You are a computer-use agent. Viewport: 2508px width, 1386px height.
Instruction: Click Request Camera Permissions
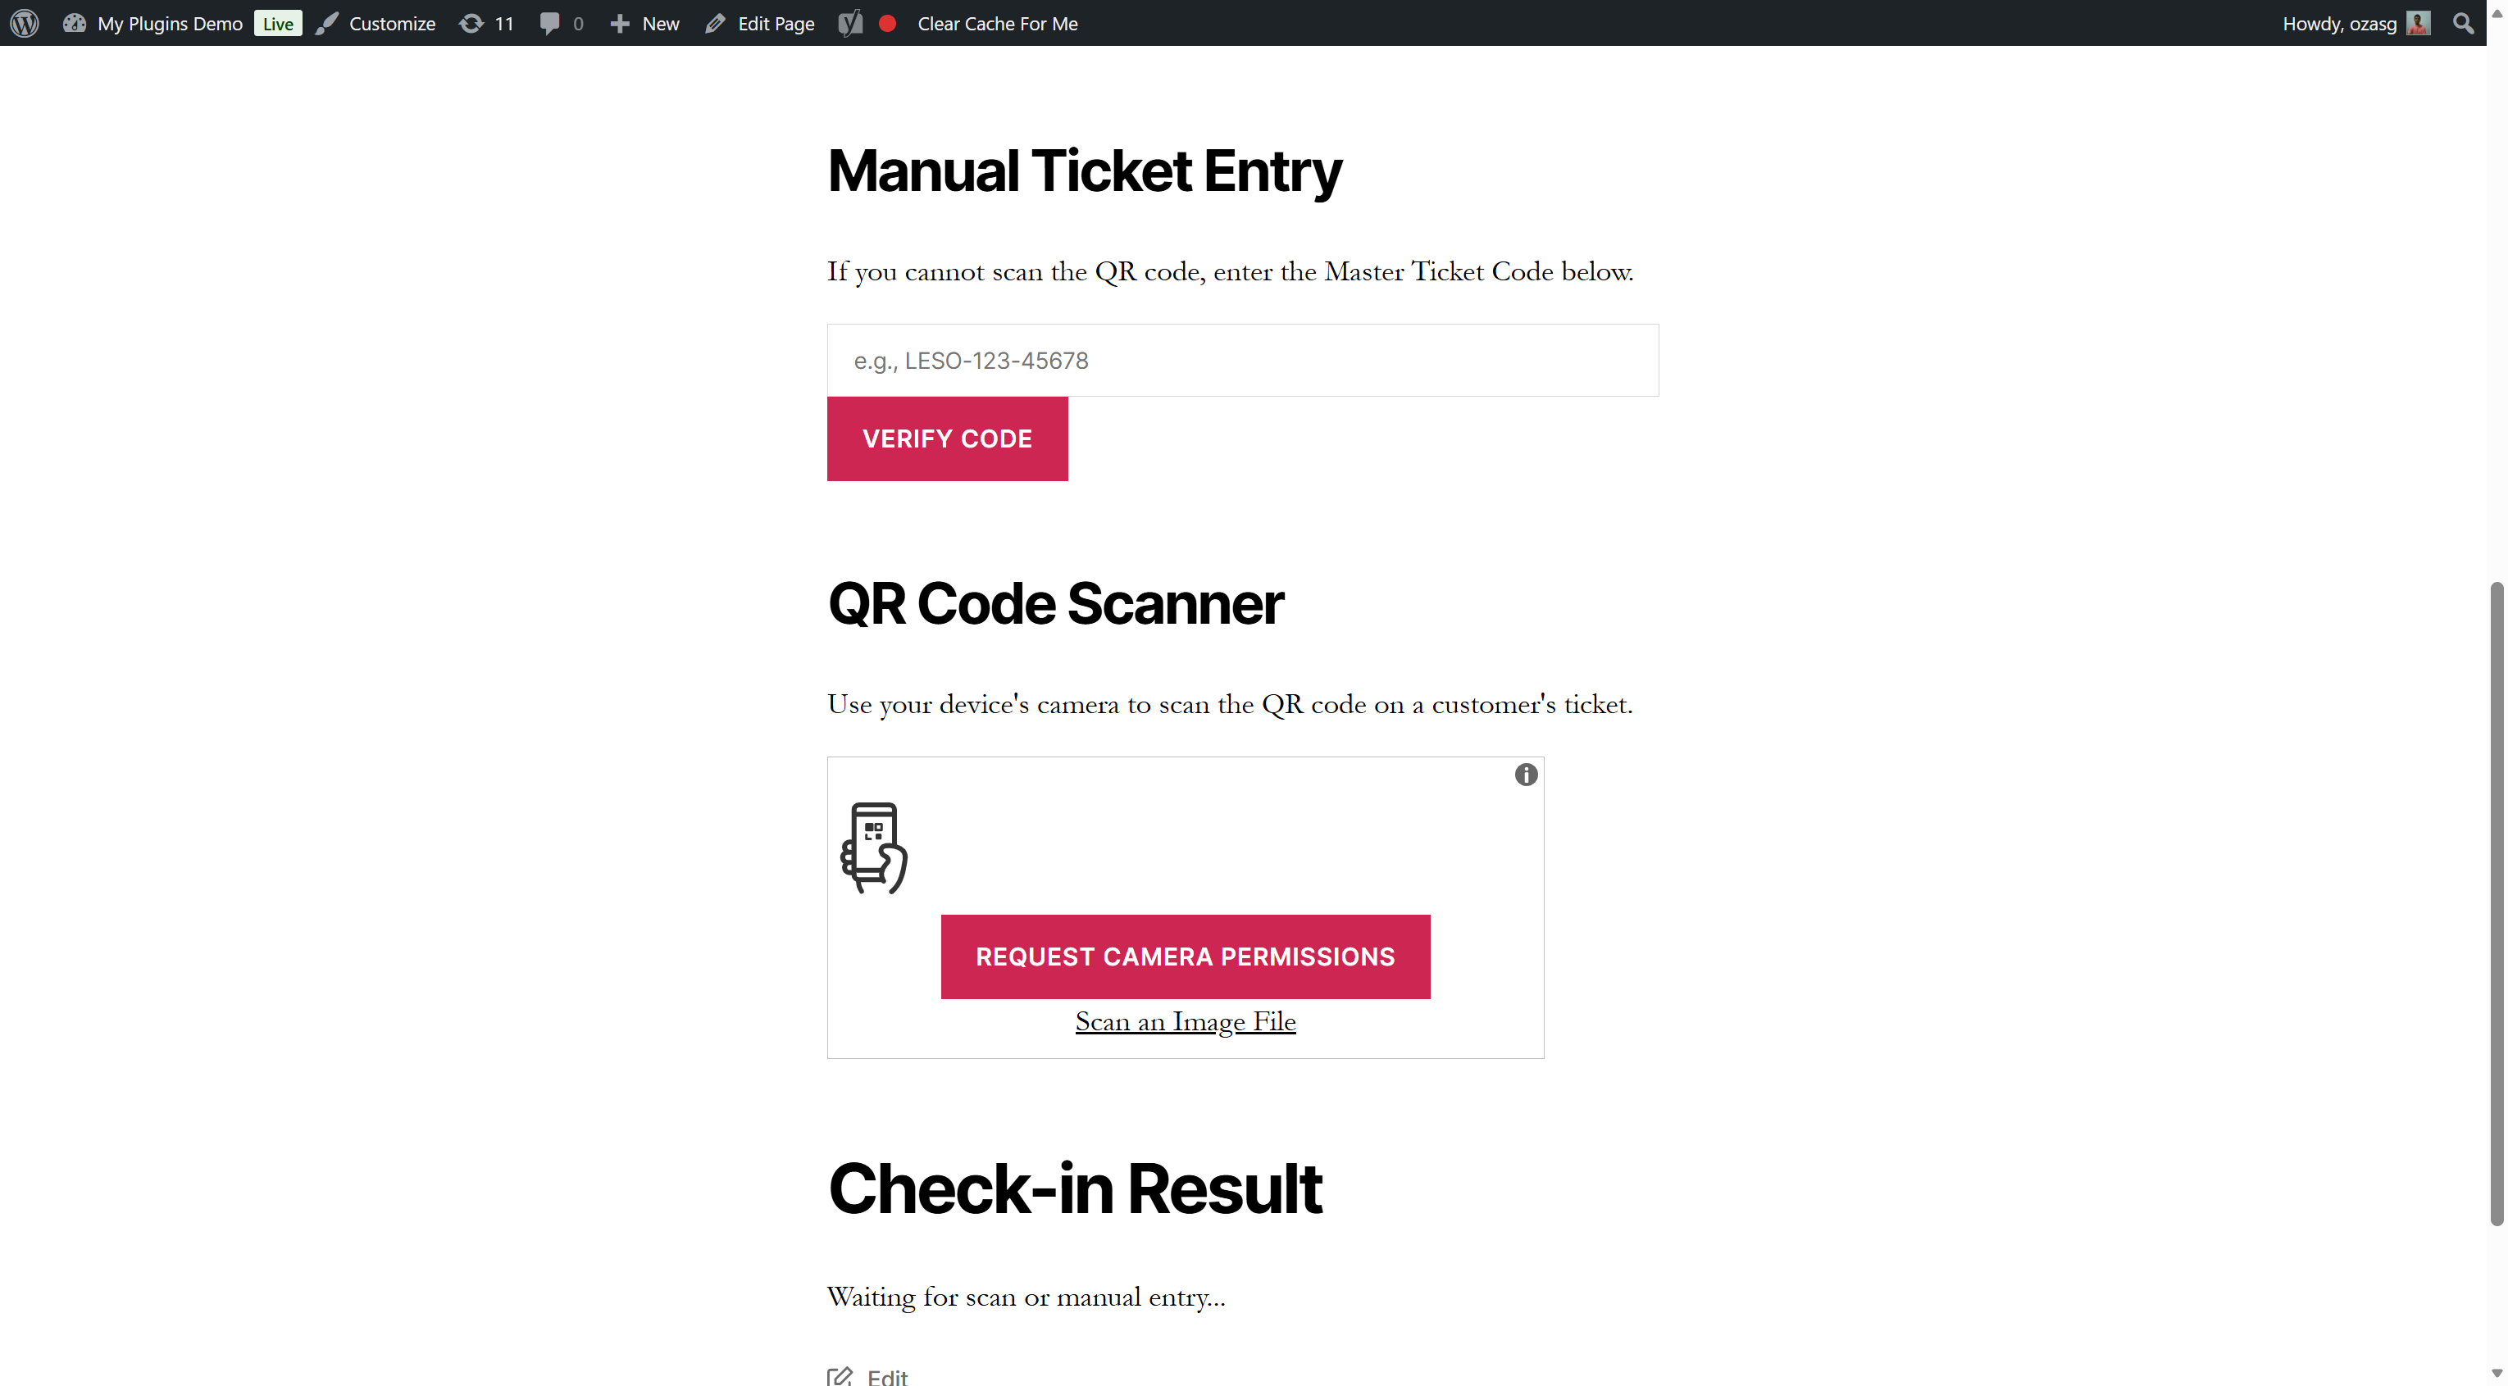1185,957
